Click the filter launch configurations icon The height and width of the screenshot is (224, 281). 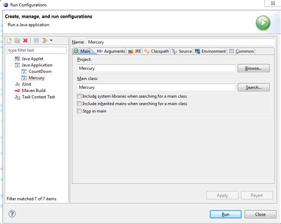(45, 40)
